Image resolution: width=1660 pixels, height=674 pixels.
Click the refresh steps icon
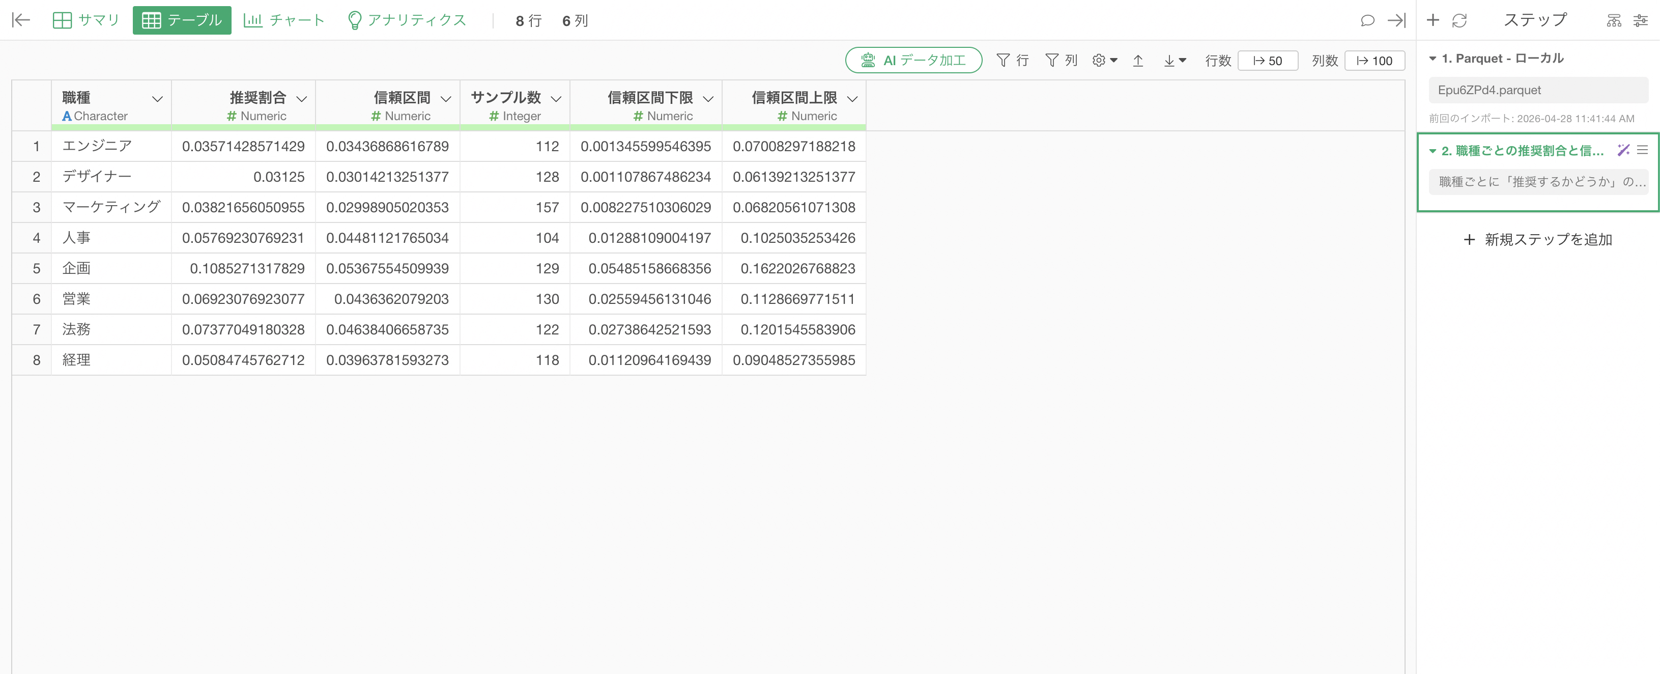tap(1459, 21)
